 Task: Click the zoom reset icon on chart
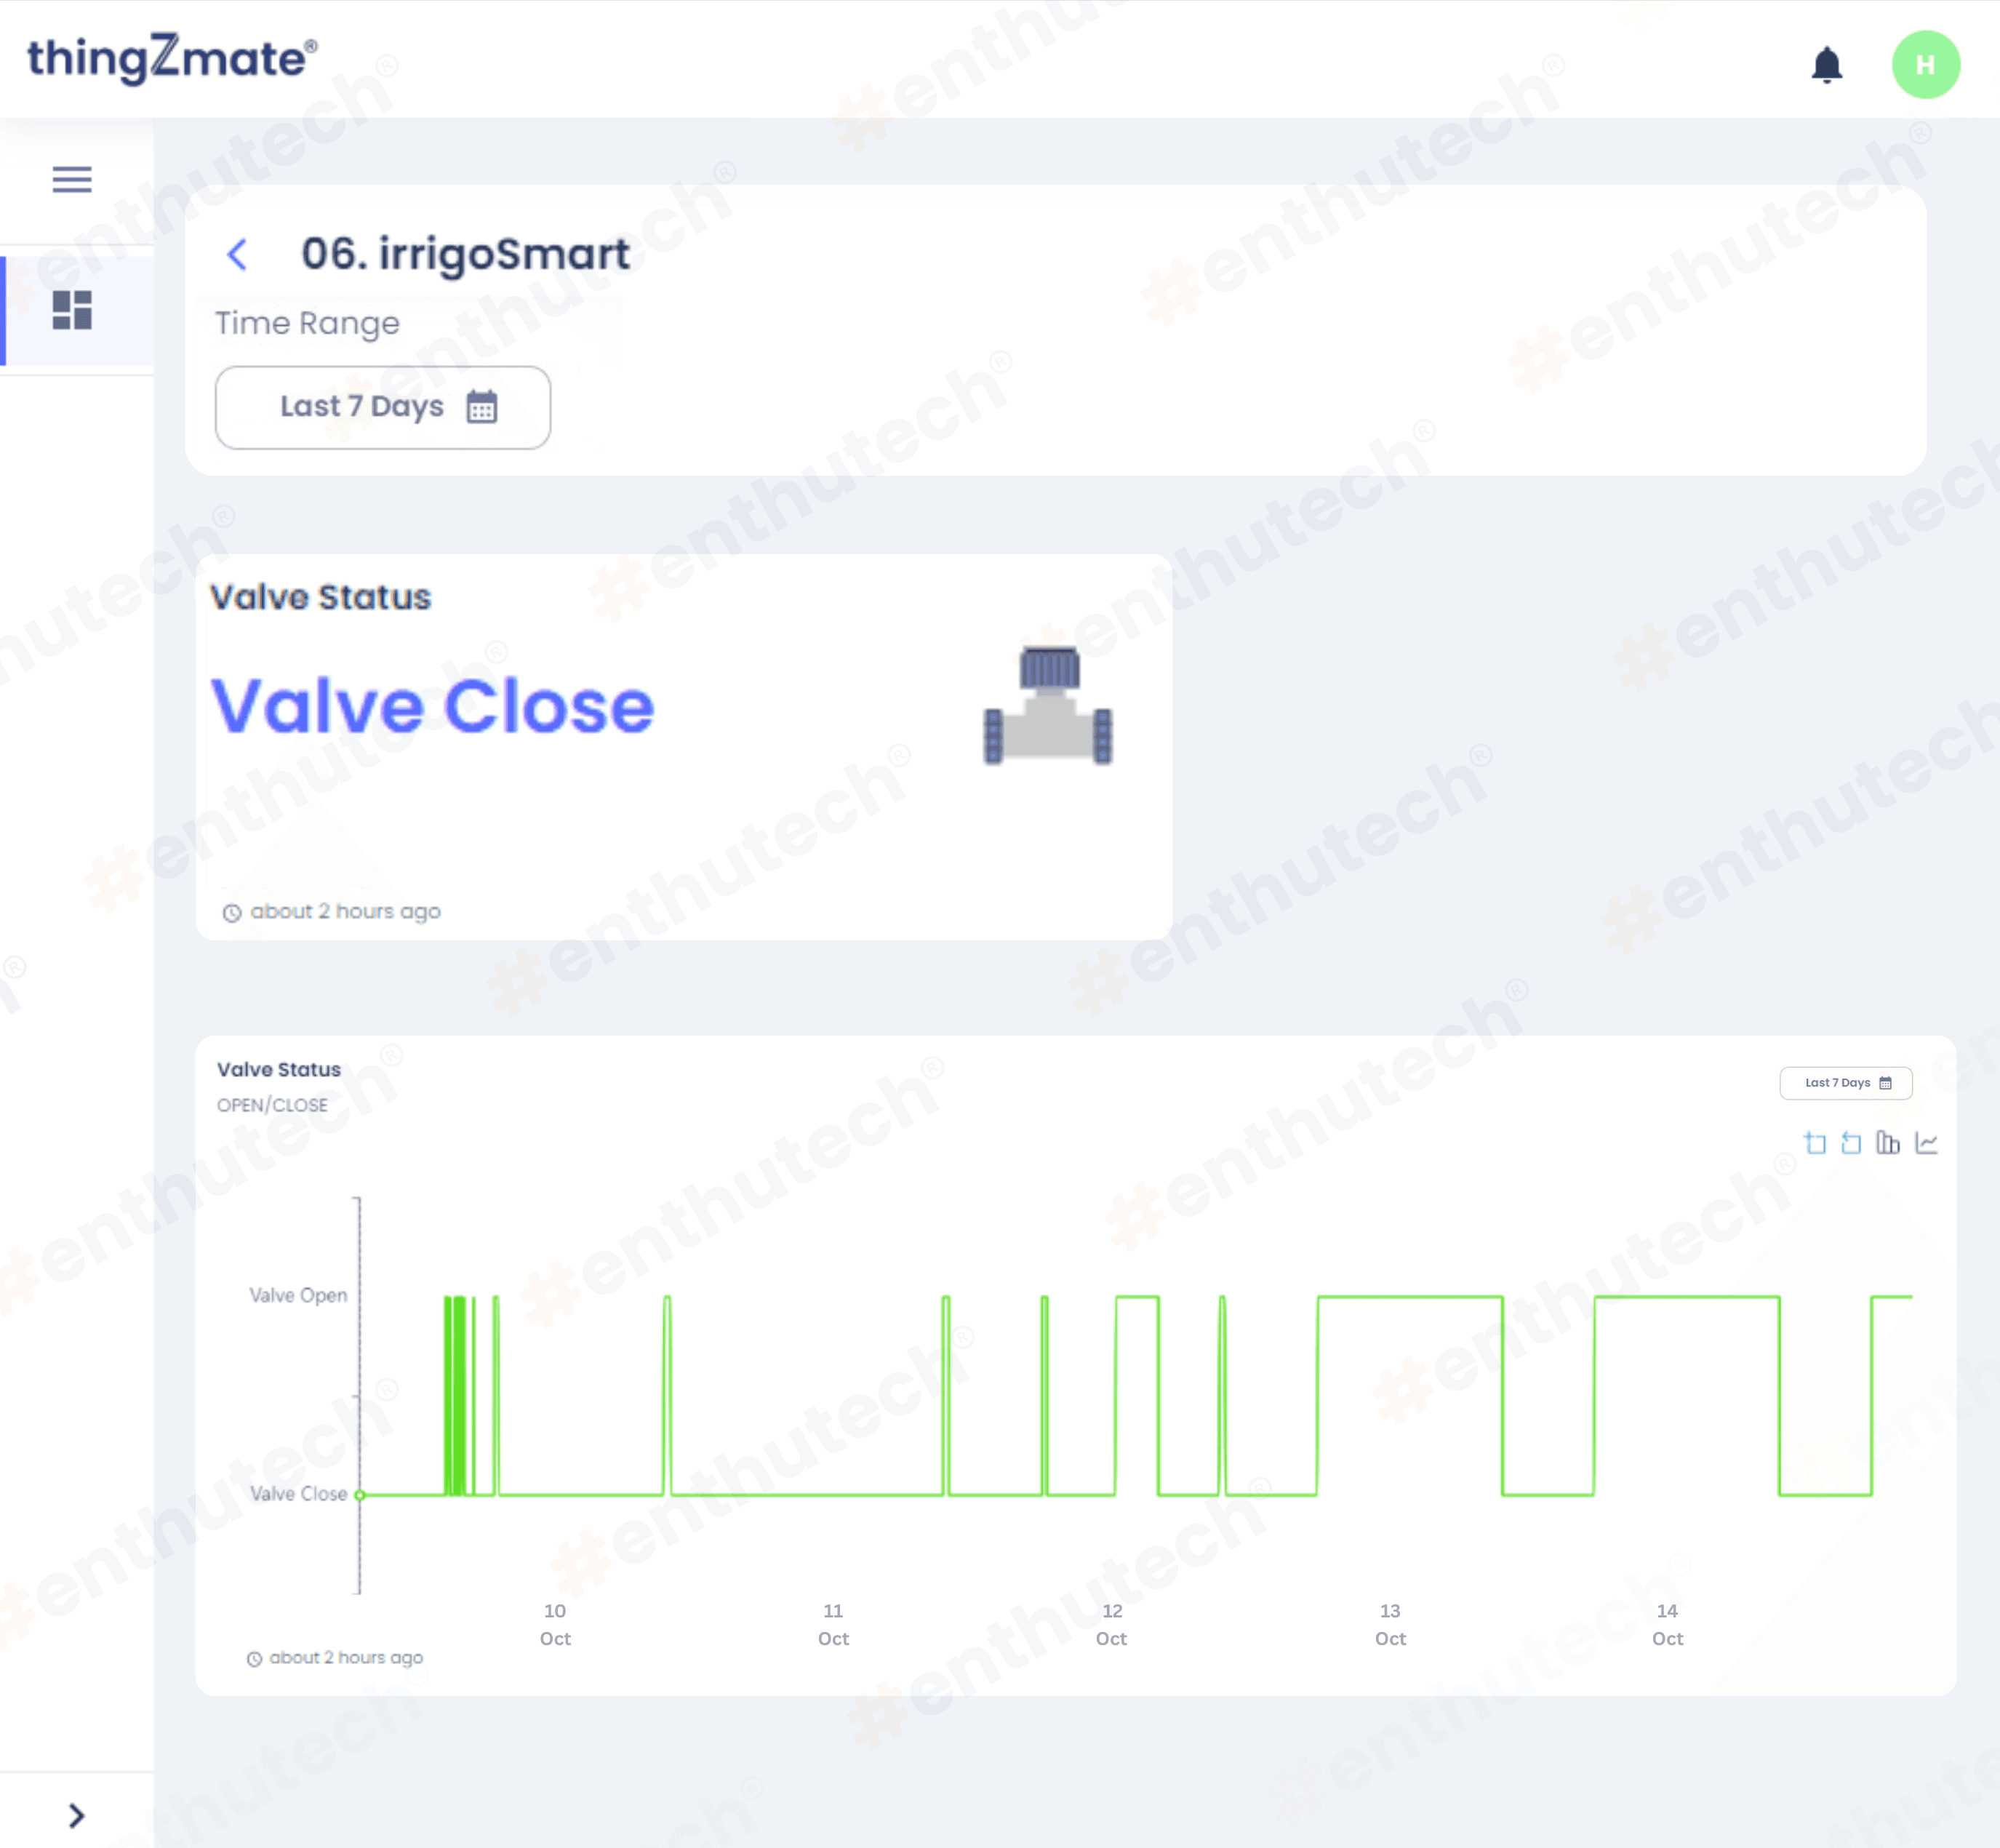[1851, 1143]
